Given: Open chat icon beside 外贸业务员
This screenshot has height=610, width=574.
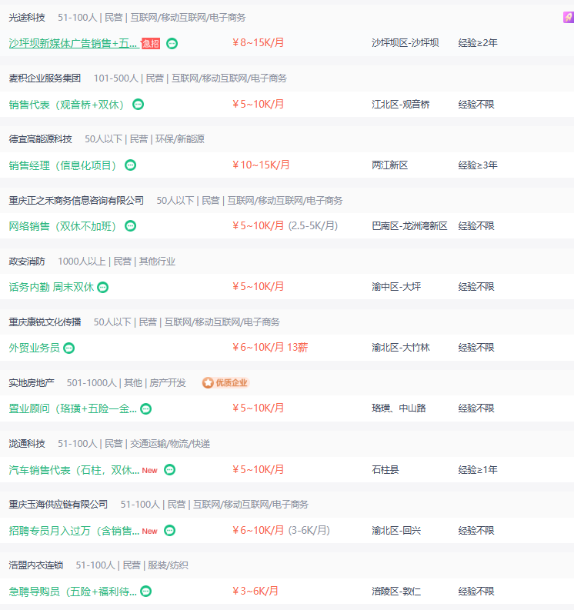Looking at the screenshot, I should pyautogui.click(x=69, y=348).
